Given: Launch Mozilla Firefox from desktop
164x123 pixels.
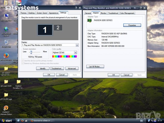Looking at the screenshot, I should coord(6,56).
